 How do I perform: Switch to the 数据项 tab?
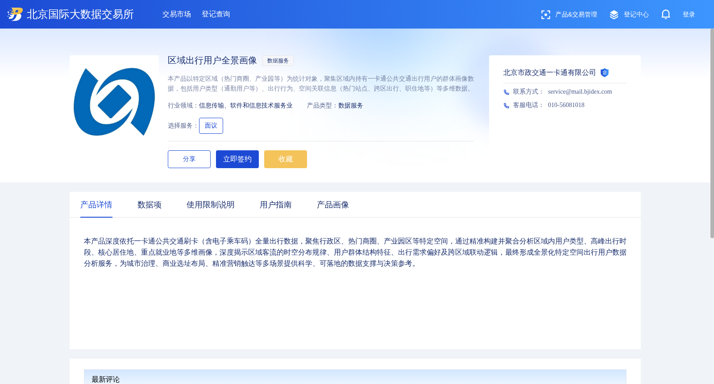(x=149, y=205)
